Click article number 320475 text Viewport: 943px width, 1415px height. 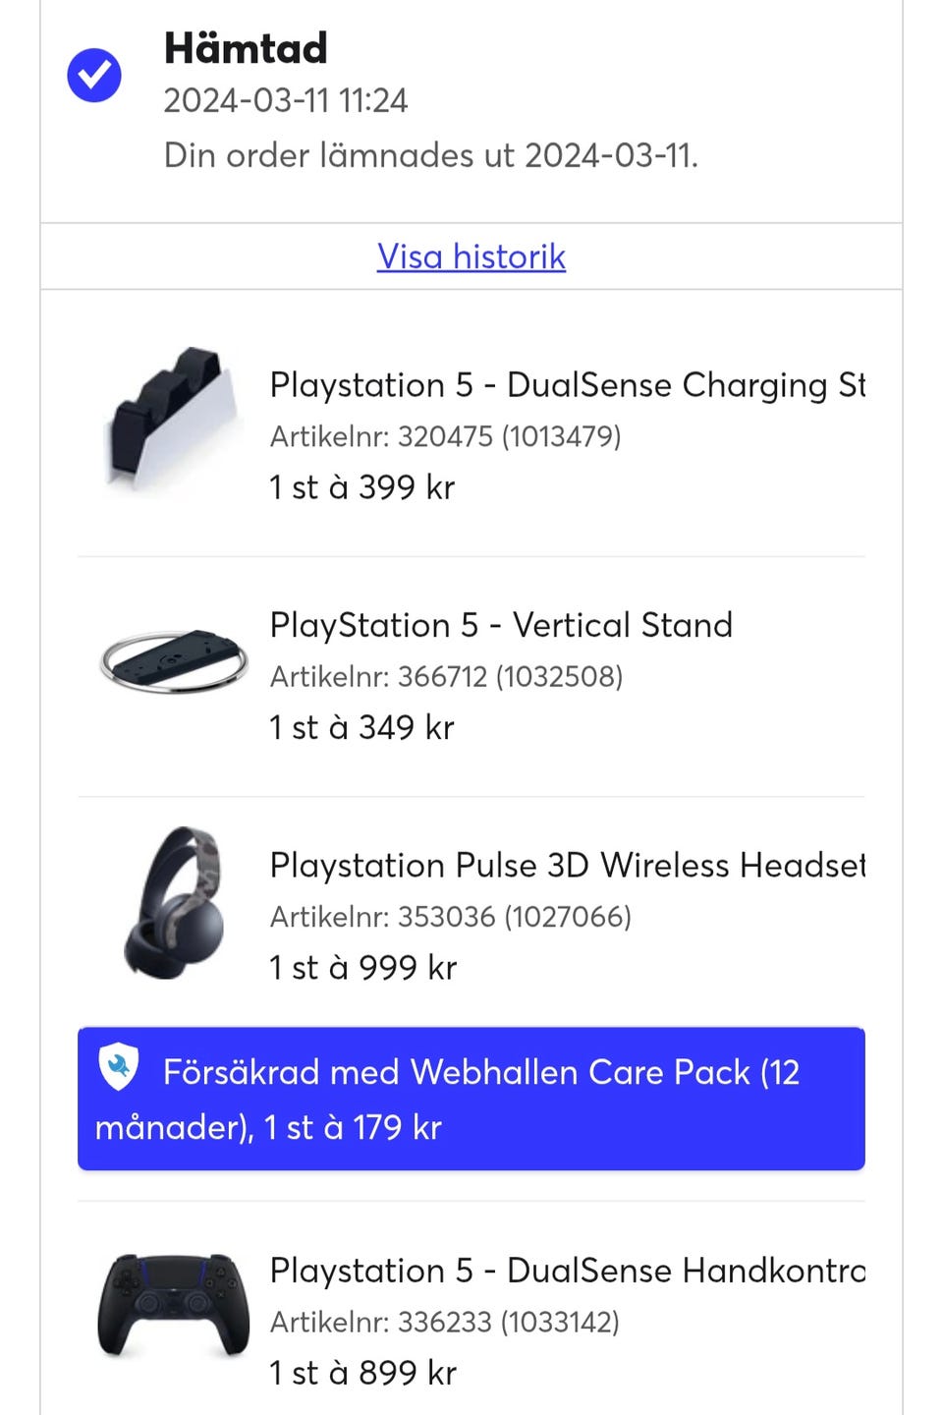click(445, 436)
